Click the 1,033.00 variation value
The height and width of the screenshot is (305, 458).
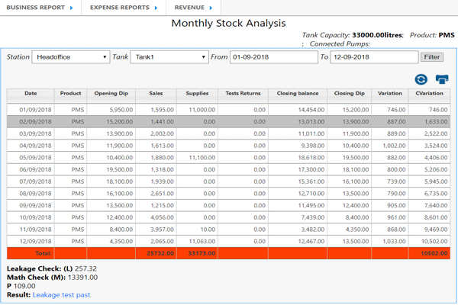[395, 242]
